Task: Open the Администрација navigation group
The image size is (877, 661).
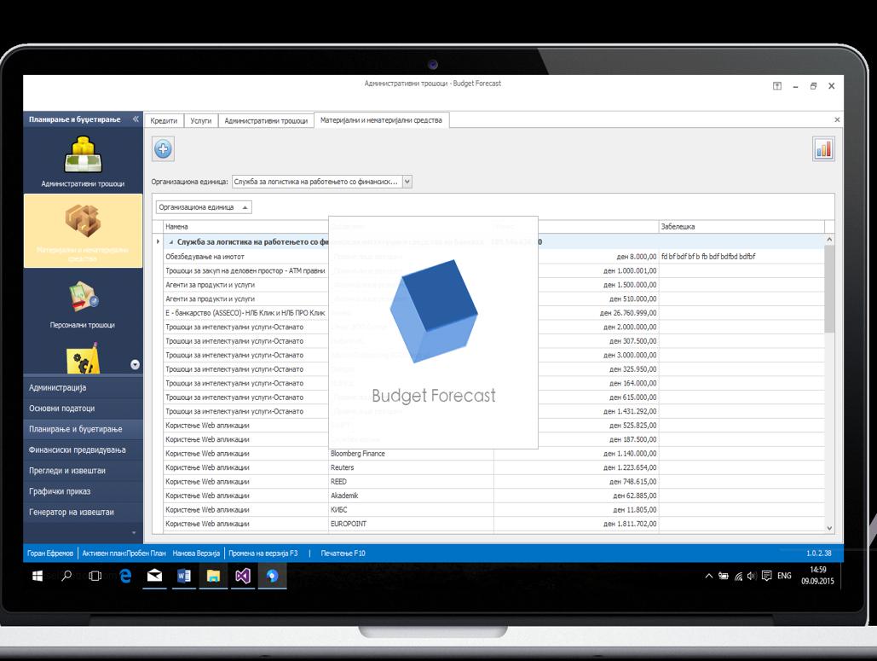Action: 83,387
